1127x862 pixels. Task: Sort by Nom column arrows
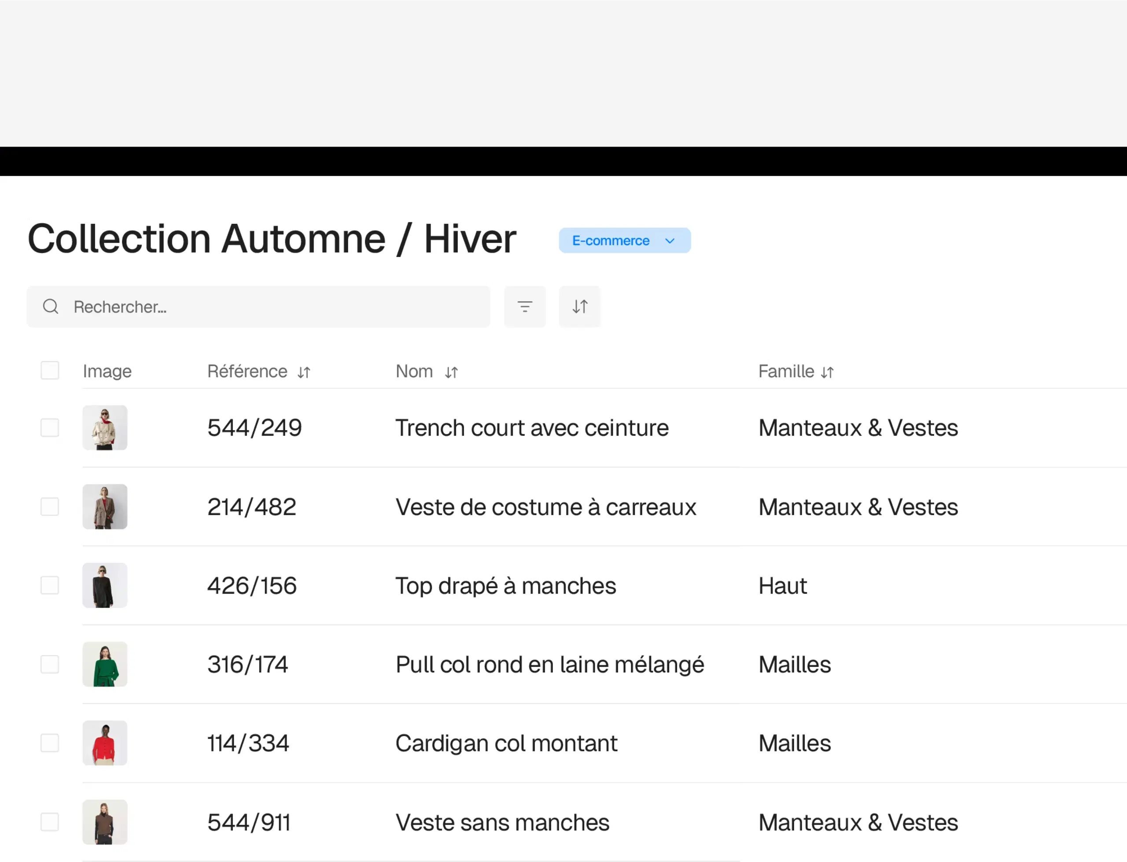click(451, 372)
